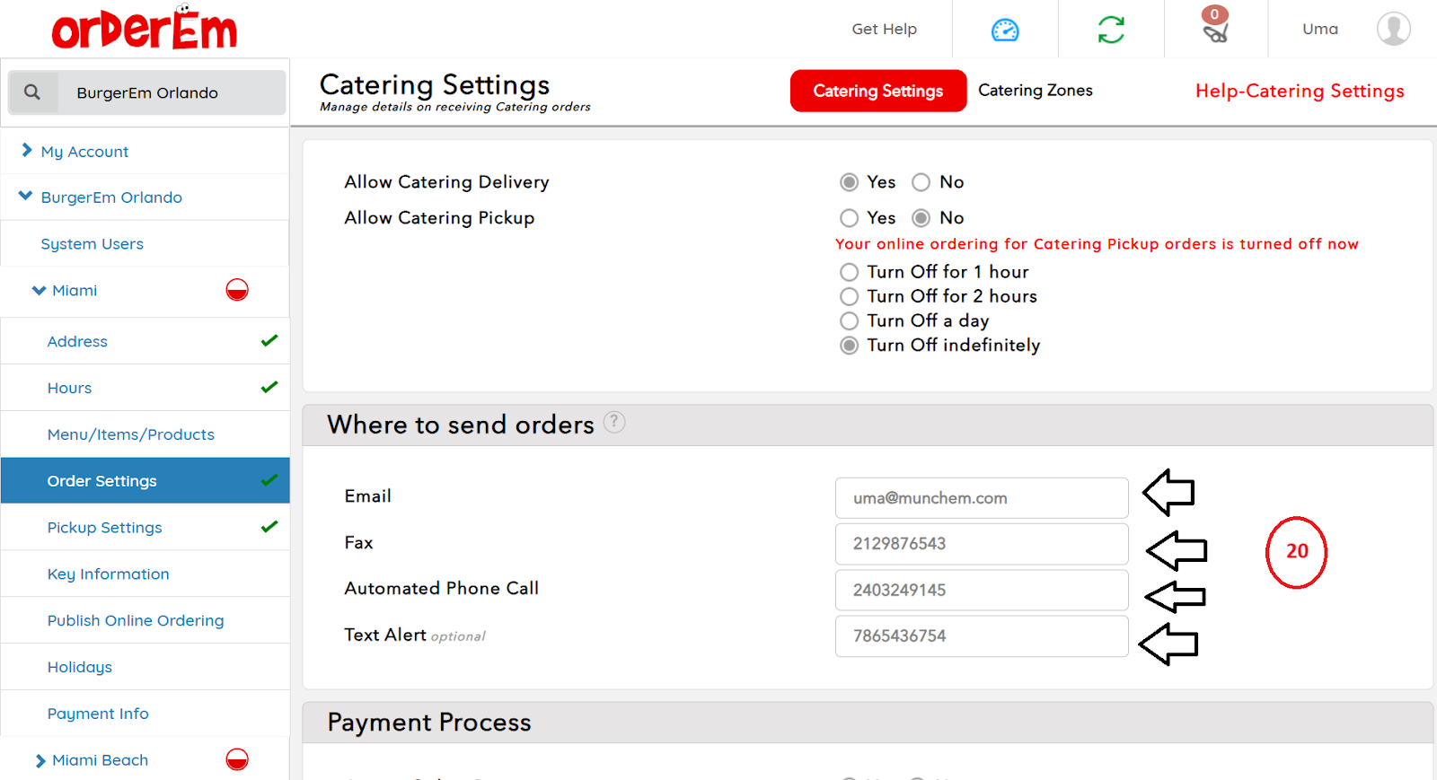Image resolution: width=1437 pixels, height=780 pixels.
Task: Click the red status icon next to Miami Beach
Action: click(237, 759)
